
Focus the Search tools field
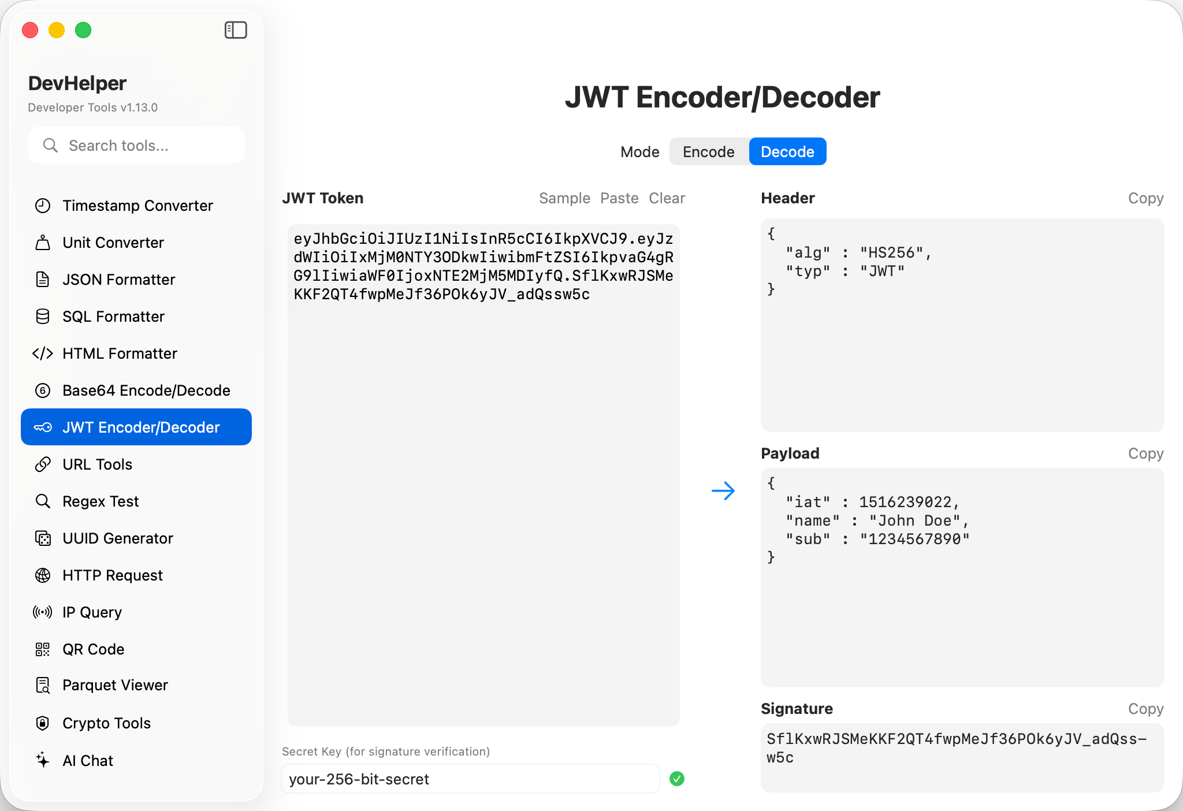coord(136,146)
